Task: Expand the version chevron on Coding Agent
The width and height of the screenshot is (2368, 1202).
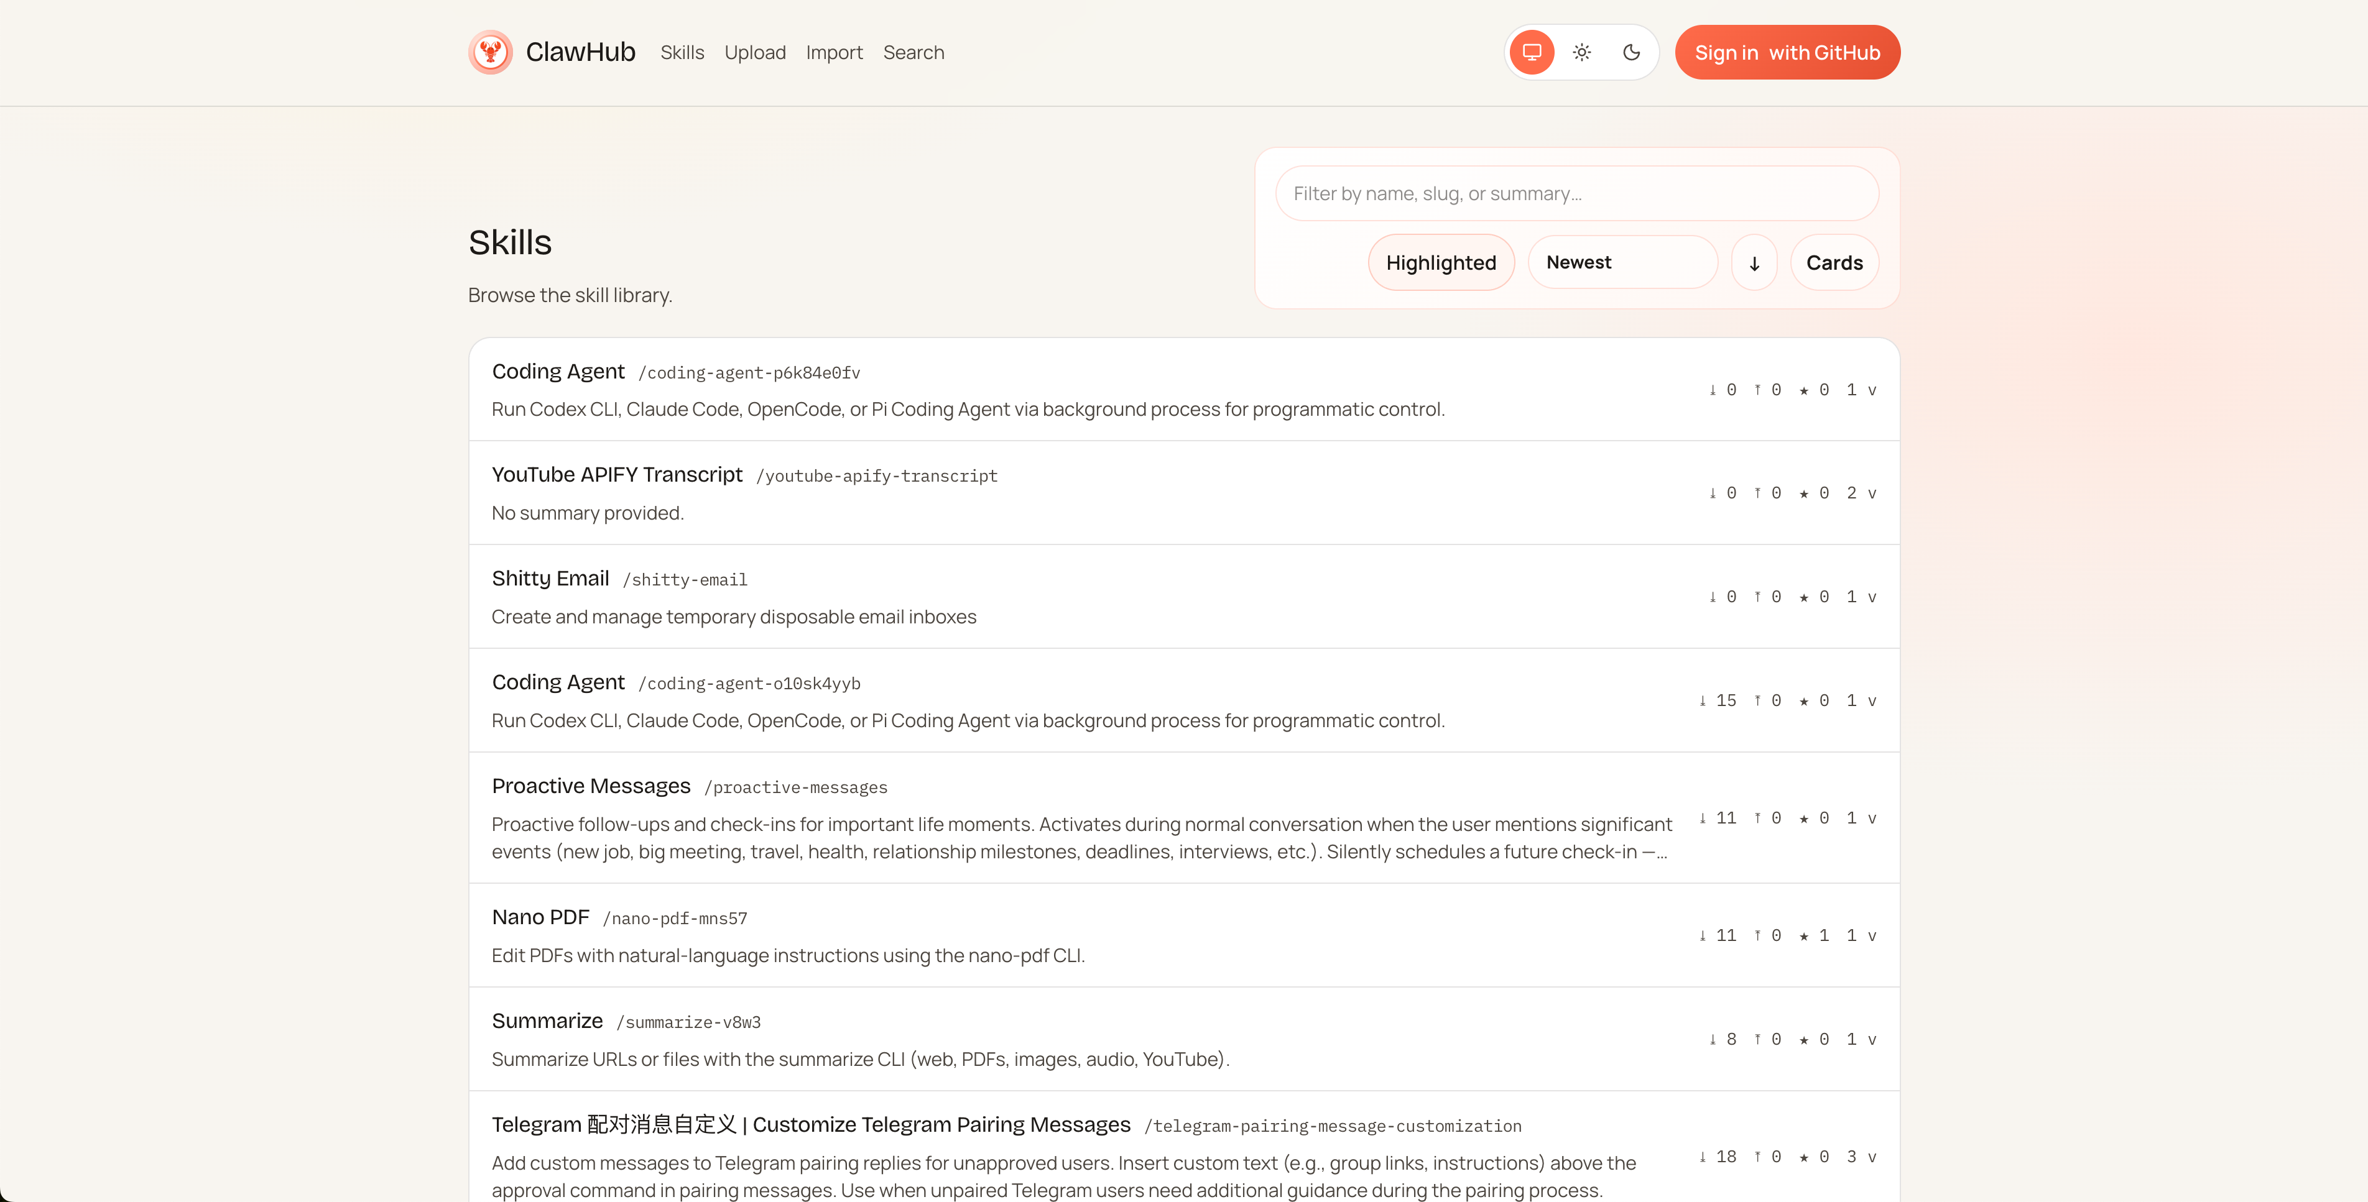Action: click(x=1872, y=390)
